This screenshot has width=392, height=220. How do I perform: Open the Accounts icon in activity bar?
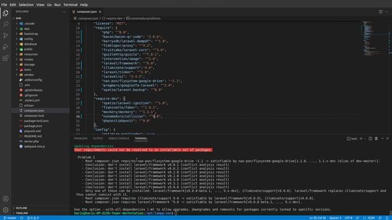pyautogui.click(x=6, y=199)
